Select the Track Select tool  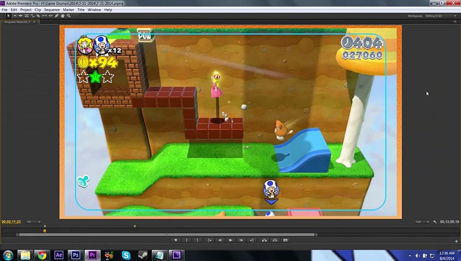[14, 16]
